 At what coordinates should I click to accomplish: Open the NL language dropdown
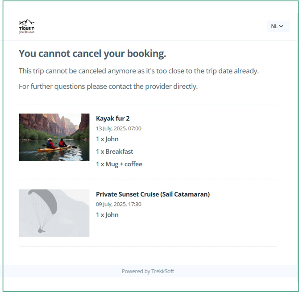click(x=278, y=26)
